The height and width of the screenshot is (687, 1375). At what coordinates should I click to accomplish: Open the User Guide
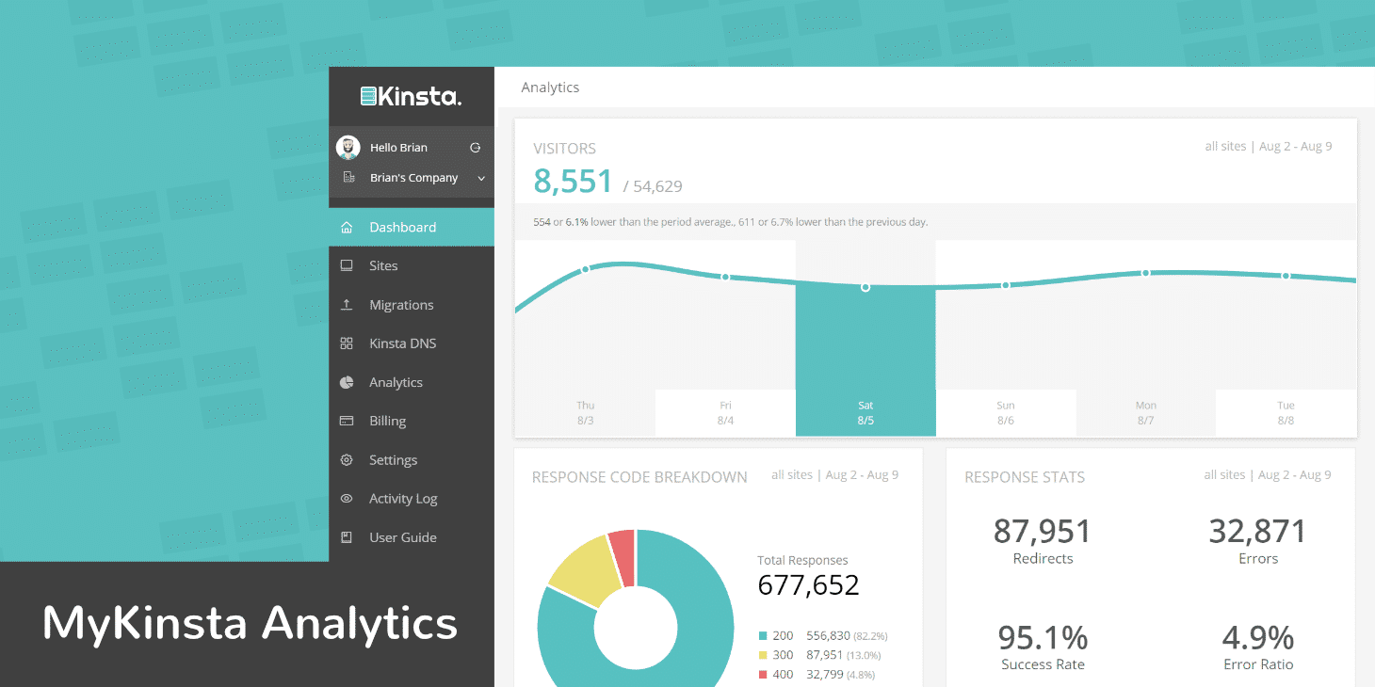tap(412, 537)
